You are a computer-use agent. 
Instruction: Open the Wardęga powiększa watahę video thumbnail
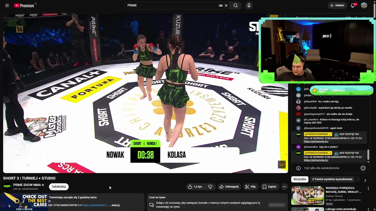click(x=308, y=195)
